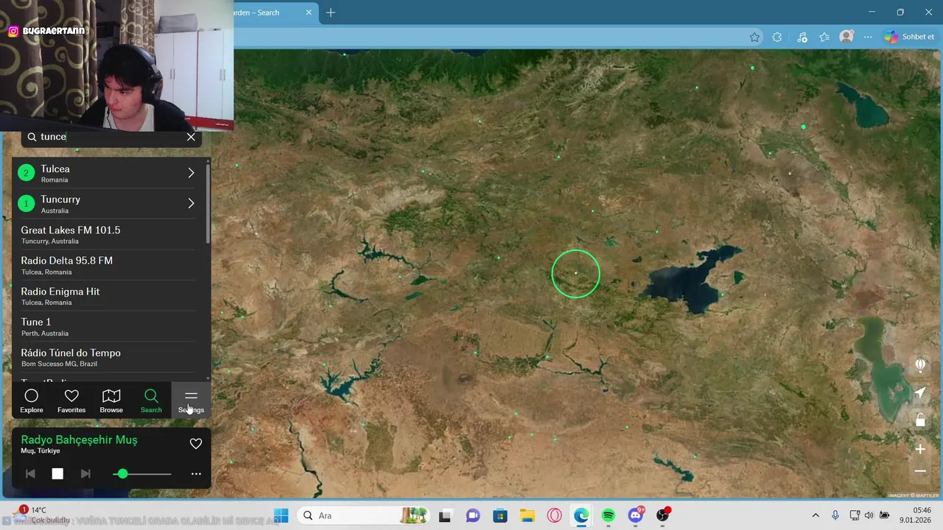The height and width of the screenshot is (530, 943).
Task: Open the Browse tab
Action: [111, 401]
